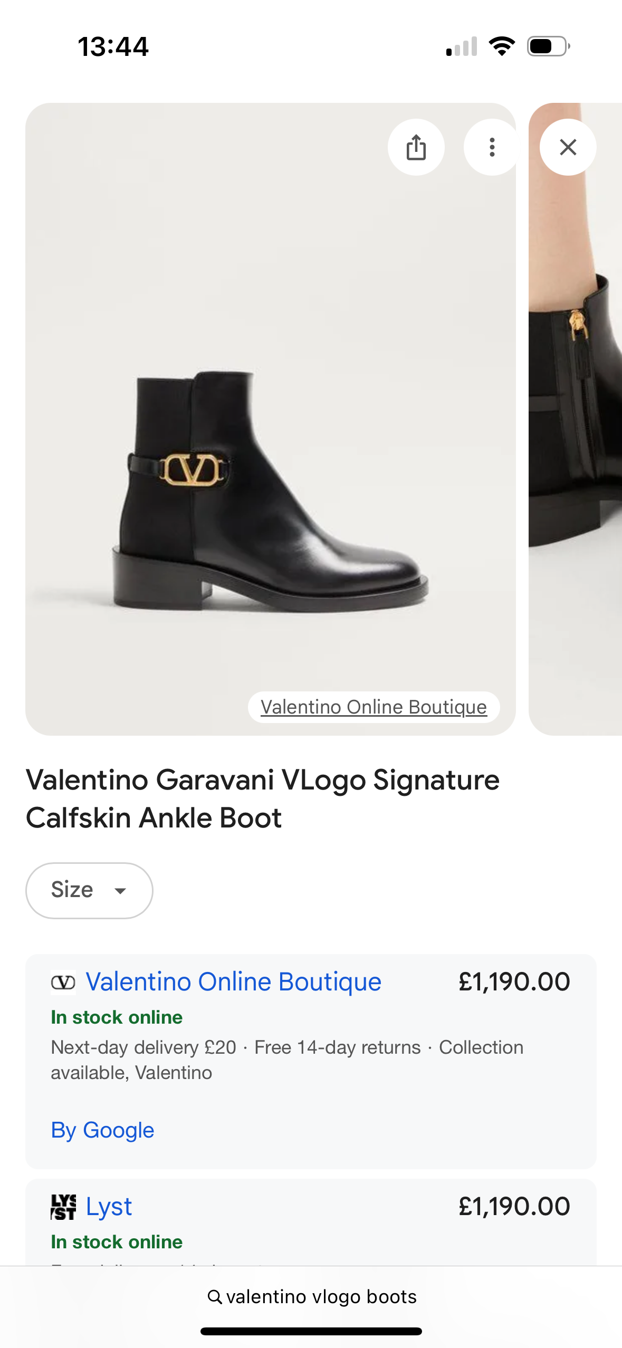Open the three-dot more options menu
The width and height of the screenshot is (622, 1348).
point(492,147)
